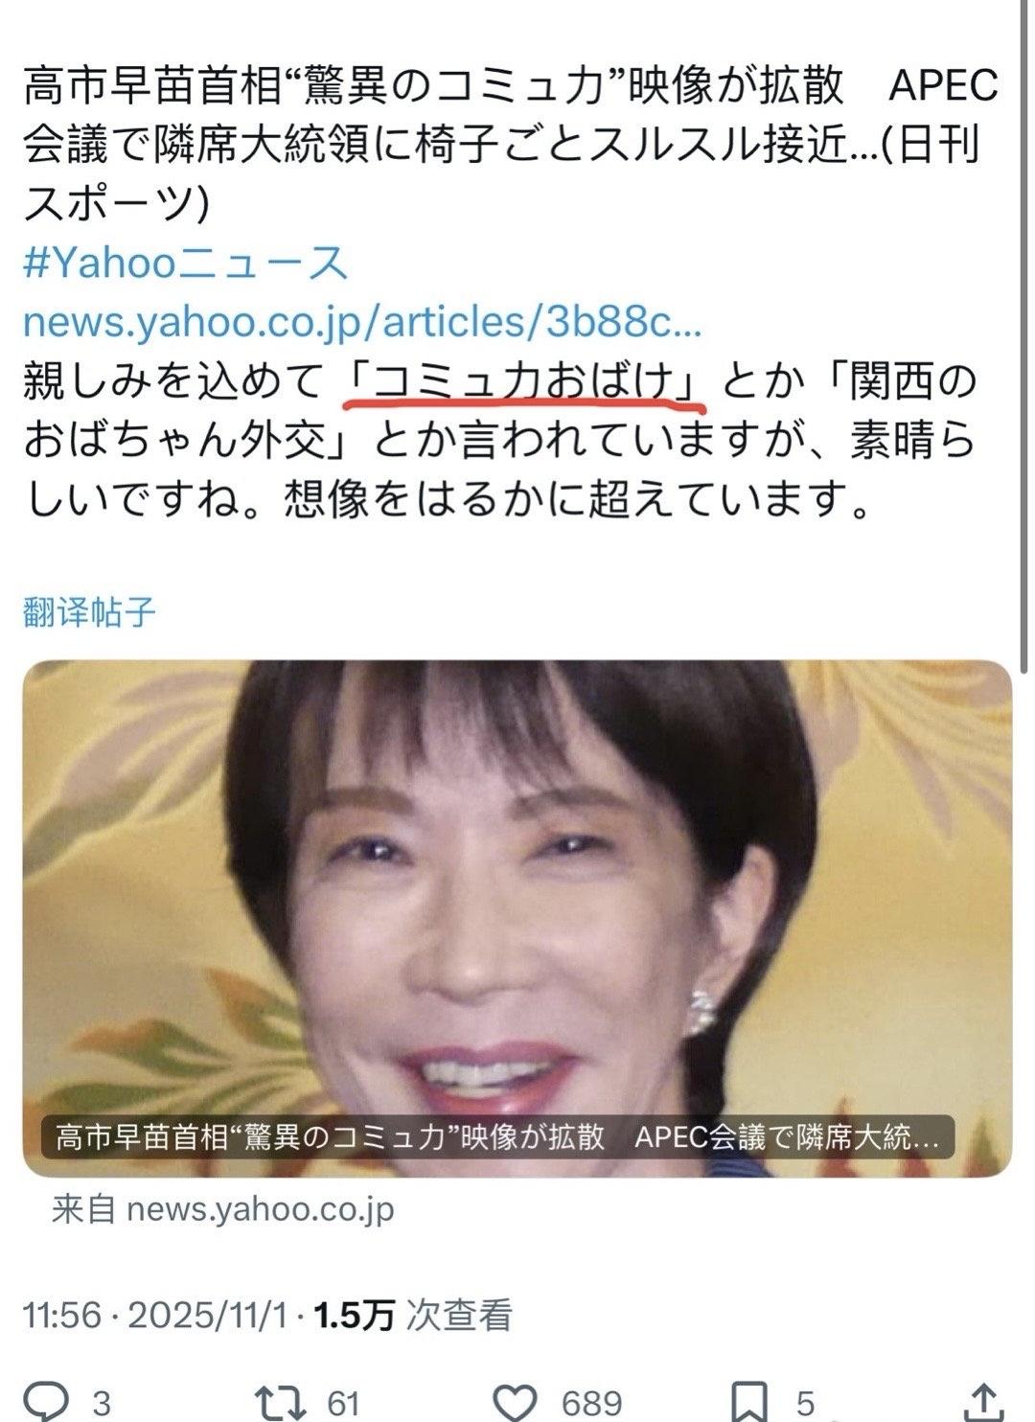Open the article preview photo card
The height and width of the screenshot is (1422, 1035).
(x=517, y=918)
